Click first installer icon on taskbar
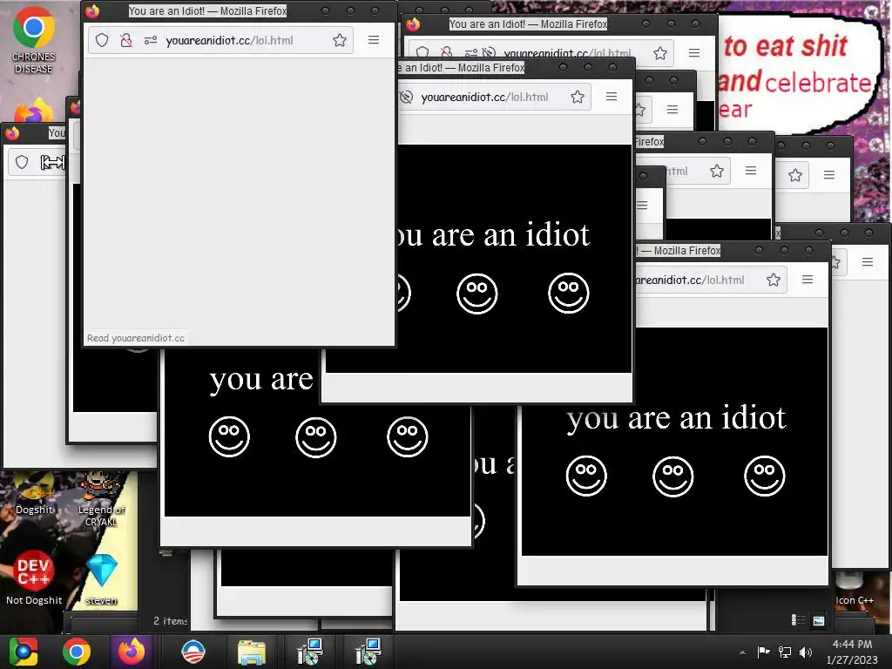 pos(311,652)
